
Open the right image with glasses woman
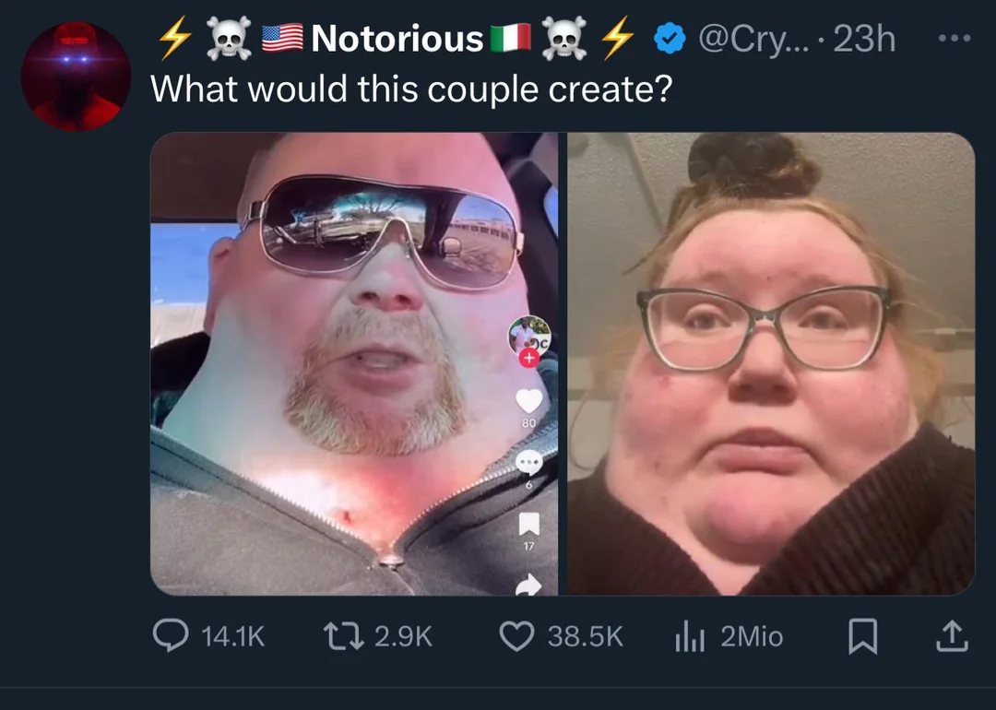tap(770, 364)
